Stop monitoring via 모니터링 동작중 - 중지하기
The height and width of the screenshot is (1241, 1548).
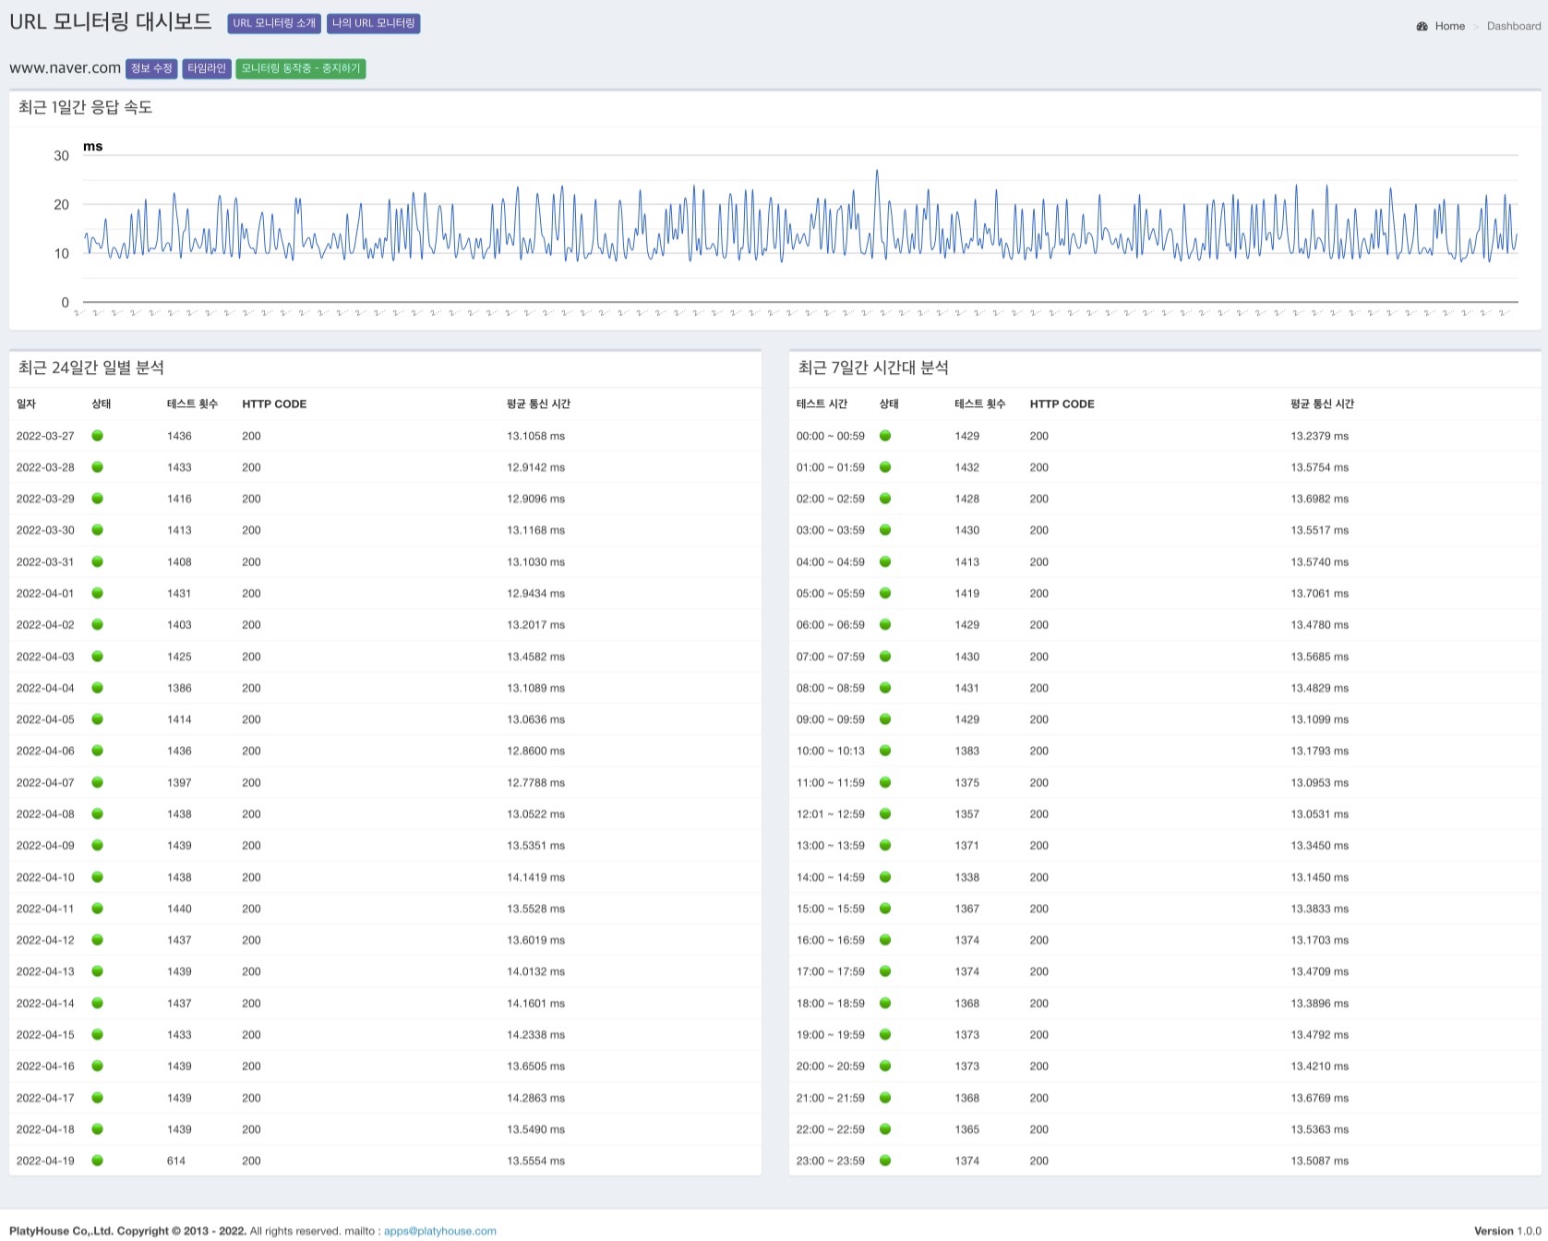[x=300, y=68]
